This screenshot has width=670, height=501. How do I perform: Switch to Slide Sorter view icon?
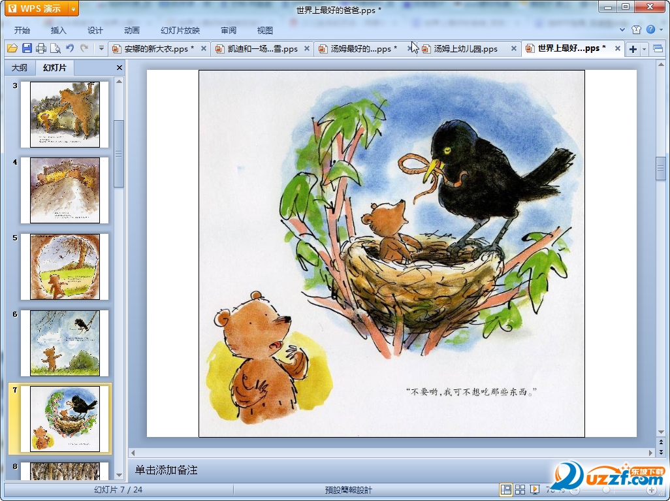(x=520, y=489)
